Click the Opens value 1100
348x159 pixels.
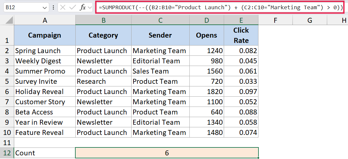(x=207, y=102)
